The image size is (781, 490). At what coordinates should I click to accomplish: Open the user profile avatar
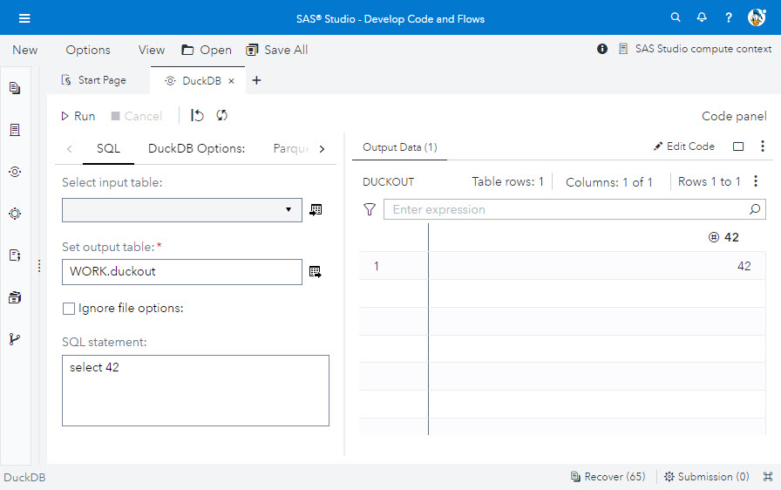coord(757,17)
